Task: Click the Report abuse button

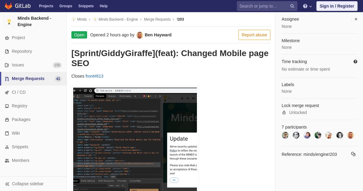Action: click(x=254, y=35)
